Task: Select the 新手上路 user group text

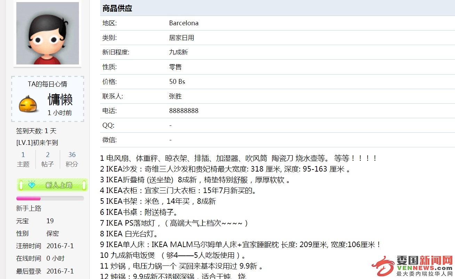Action: pyautogui.click(x=29, y=208)
